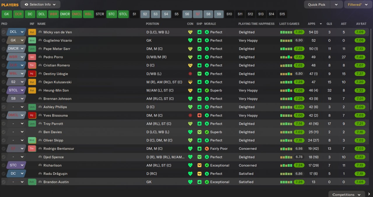Click red sharpness icon for Yves Bissouma
Screen dimensions: 373x197
199,115
